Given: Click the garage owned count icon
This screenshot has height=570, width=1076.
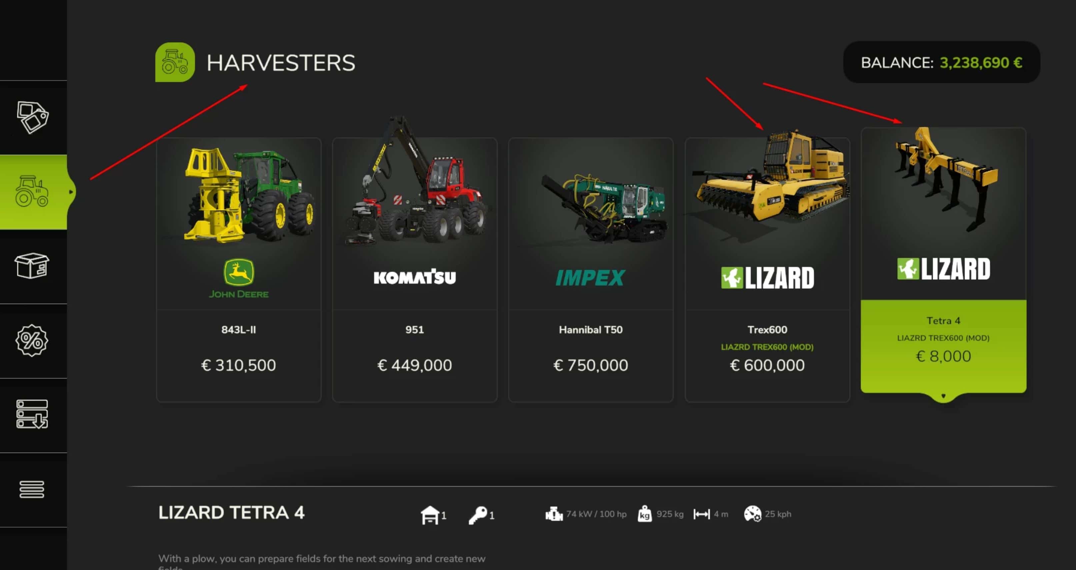Looking at the screenshot, I should (x=430, y=514).
